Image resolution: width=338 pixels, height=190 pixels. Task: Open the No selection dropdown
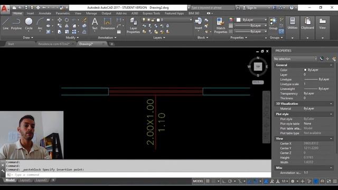coord(295,59)
